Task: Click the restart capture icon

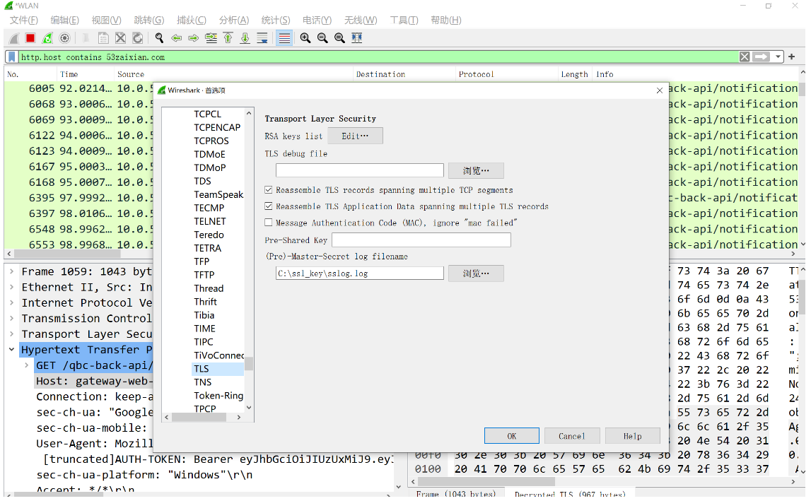Action: pyautogui.click(x=47, y=37)
